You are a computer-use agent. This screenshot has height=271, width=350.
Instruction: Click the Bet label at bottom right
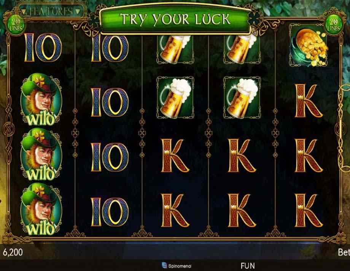point(344,252)
